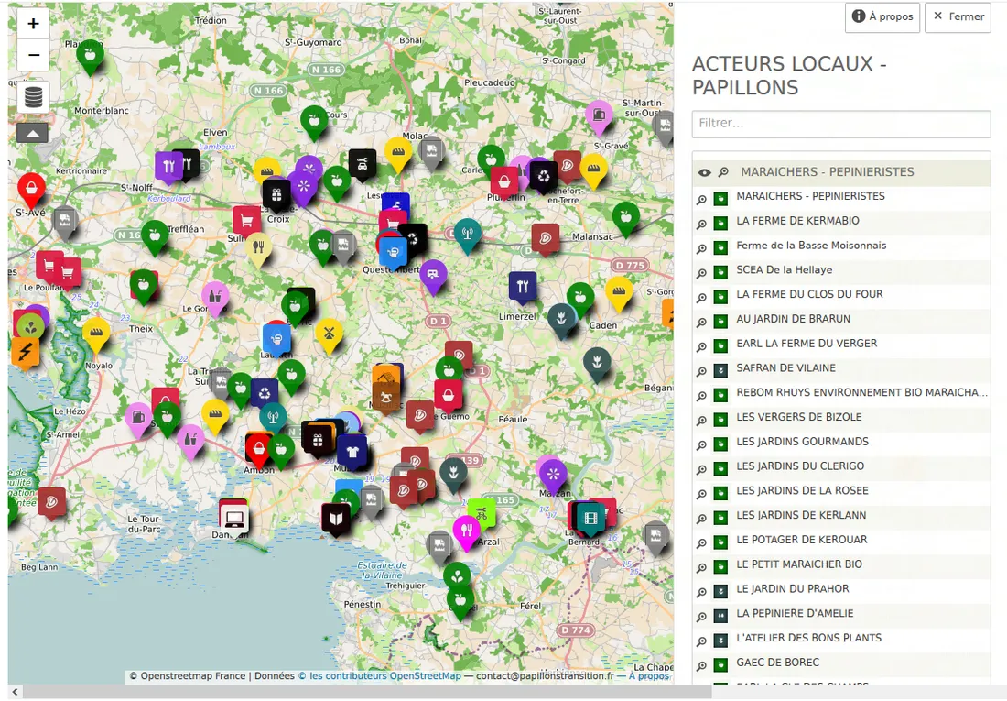Screen dimensions: 1007x701
Task: Click the black gift marker near La Vraie-Croix
Action: point(276,192)
